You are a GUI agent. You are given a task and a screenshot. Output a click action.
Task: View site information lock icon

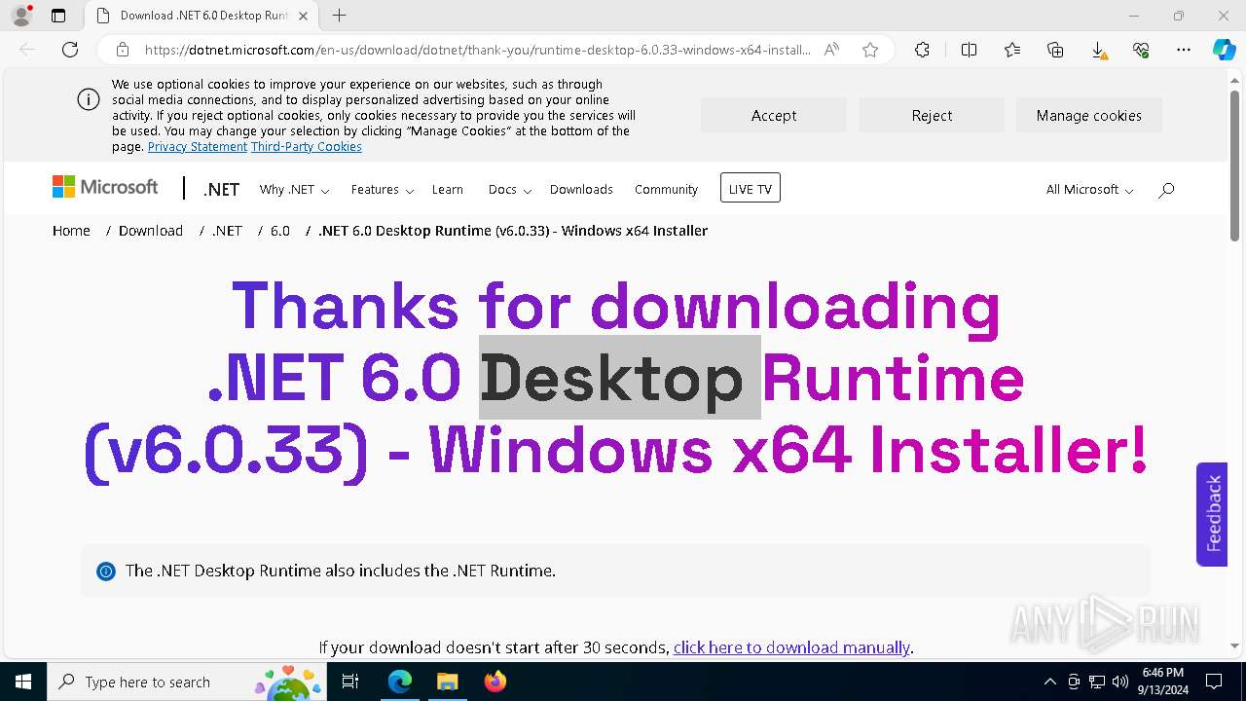123,50
